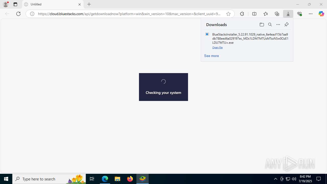
Task: Minimize the Edge browser window
Action: (297, 4)
